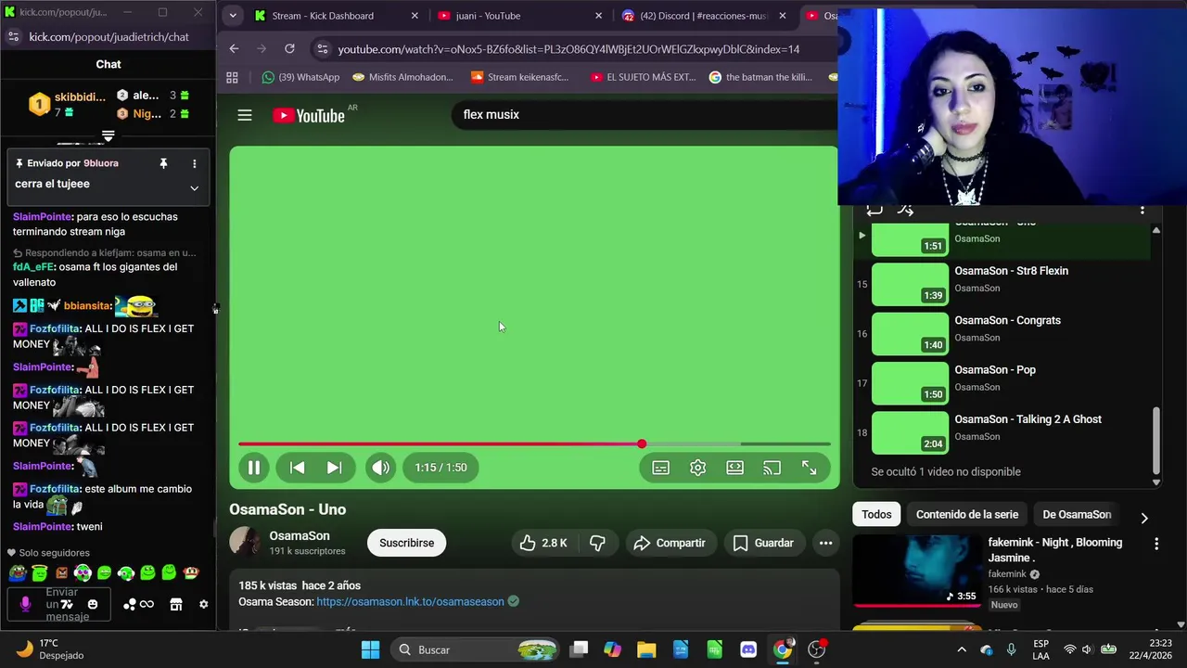Open Discord from the Windows taskbar
This screenshot has width=1187, height=668.
pos(748,649)
